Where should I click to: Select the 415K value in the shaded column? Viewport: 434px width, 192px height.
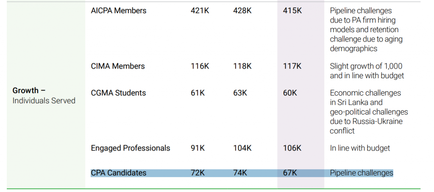[x=292, y=11]
